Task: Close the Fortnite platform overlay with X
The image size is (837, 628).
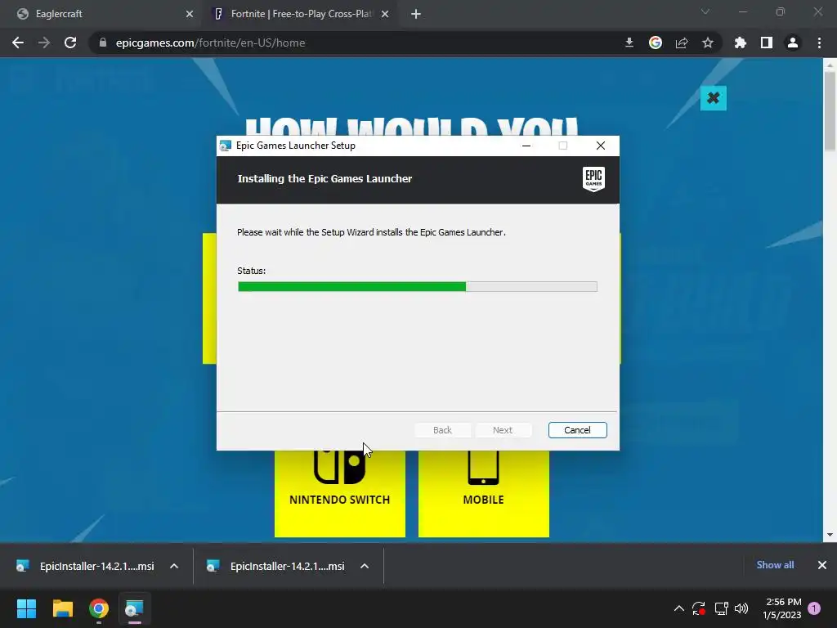Action: click(713, 98)
